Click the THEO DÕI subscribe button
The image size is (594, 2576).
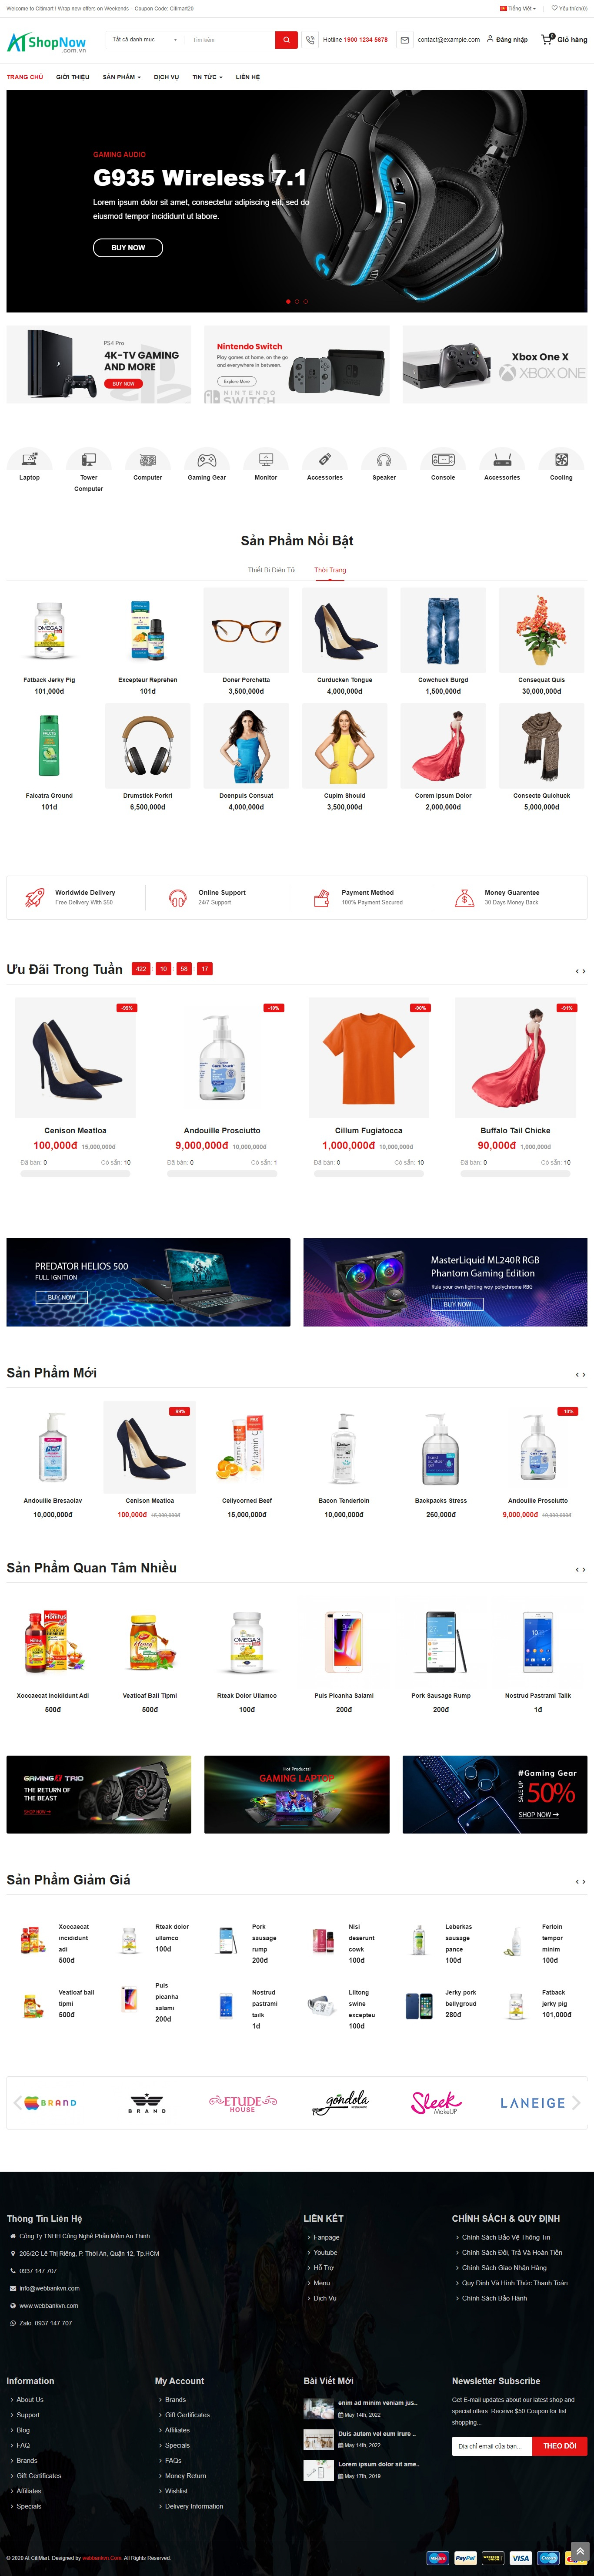coord(560,2446)
